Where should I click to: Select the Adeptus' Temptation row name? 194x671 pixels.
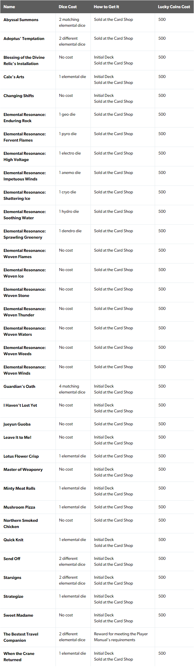[x=24, y=39]
